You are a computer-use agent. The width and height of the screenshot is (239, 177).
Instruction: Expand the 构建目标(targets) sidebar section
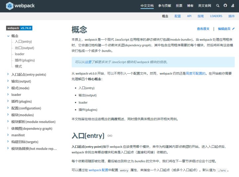[x=8, y=142]
